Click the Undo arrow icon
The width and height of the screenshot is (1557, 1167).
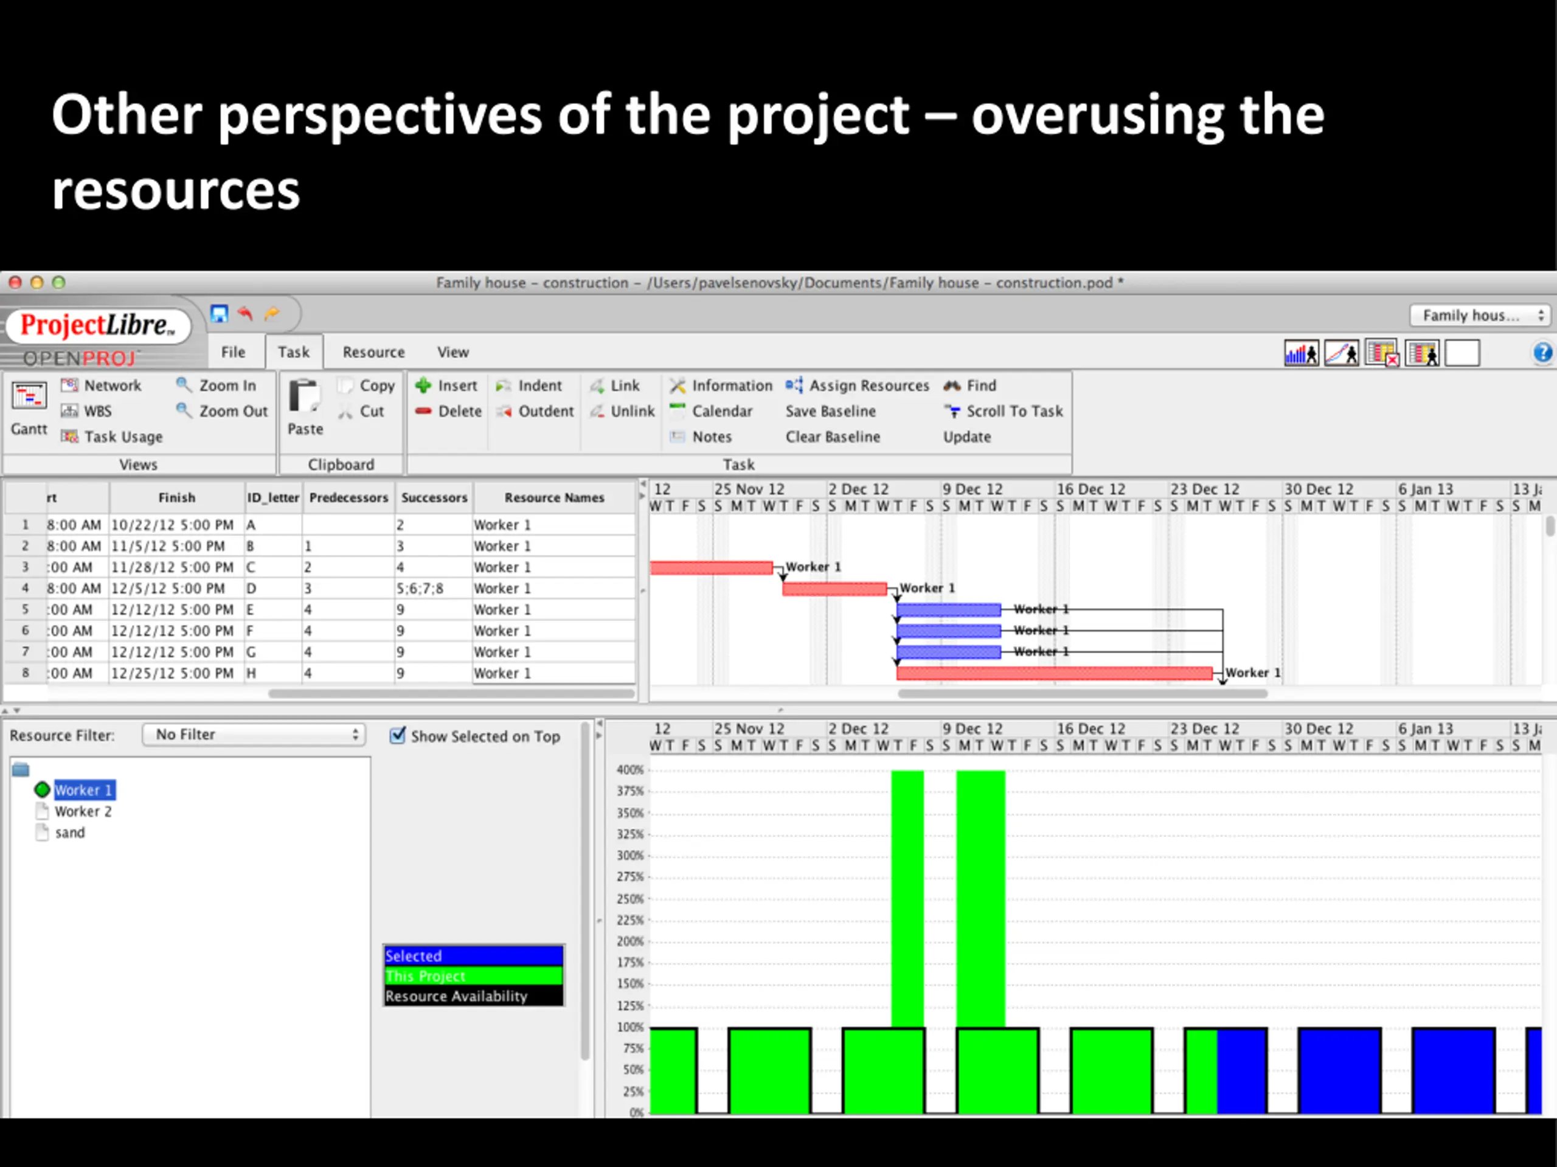[x=245, y=313]
